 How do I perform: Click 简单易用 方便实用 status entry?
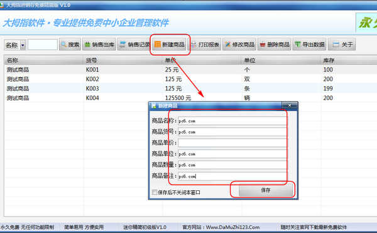point(84,227)
